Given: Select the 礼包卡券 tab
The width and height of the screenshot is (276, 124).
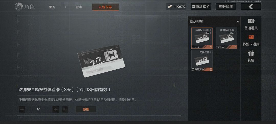Looking at the screenshot, I should [x=105, y=7].
